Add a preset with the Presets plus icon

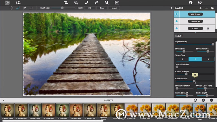click(x=203, y=100)
